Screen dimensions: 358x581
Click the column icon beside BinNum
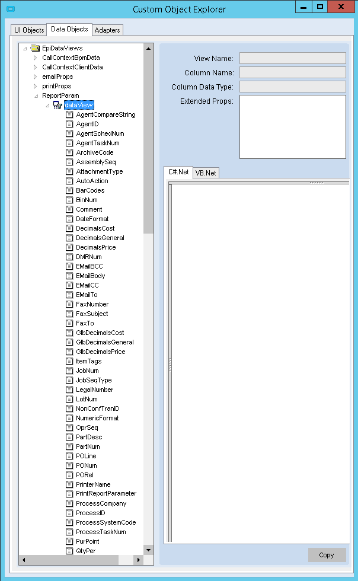69,200
